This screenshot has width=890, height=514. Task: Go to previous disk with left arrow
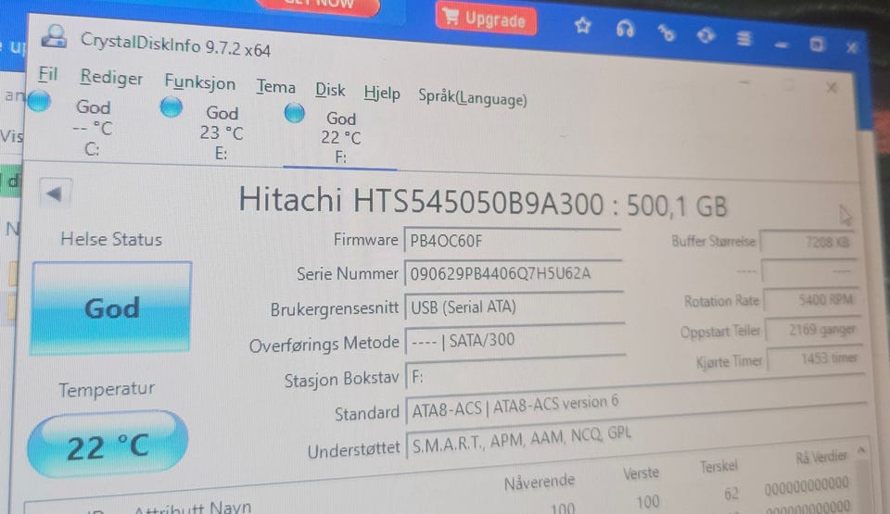pos(55,194)
